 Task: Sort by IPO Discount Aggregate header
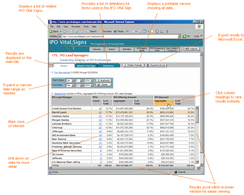point(164,102)
